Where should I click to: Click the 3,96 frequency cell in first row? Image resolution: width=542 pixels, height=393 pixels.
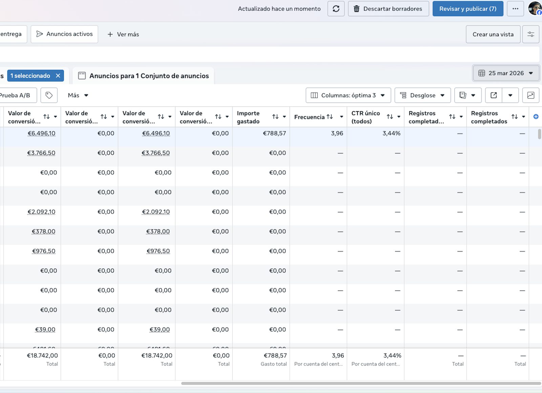(x=337, y=133)
